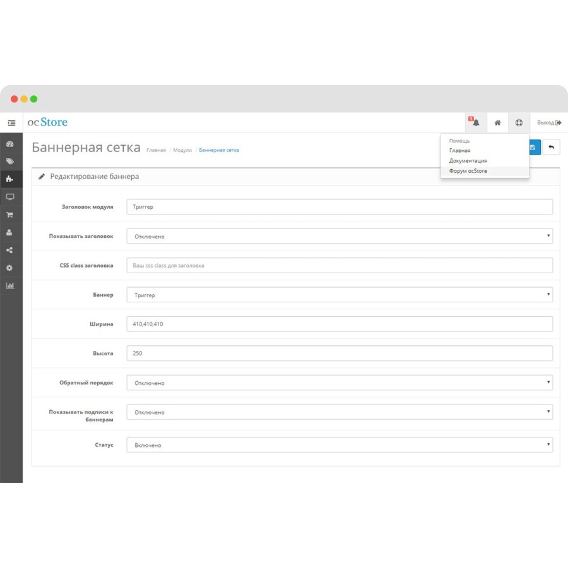Image resolution: width=568 pixels, height=568 pixels.
Task: Click the blue Save button
Action: pyautogui.click(x=535, y=147)
